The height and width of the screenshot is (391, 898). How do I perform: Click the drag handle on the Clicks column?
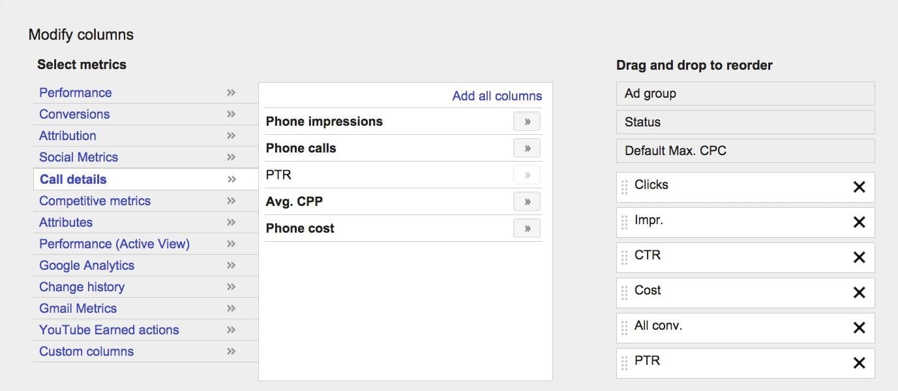tap(625, 187)
